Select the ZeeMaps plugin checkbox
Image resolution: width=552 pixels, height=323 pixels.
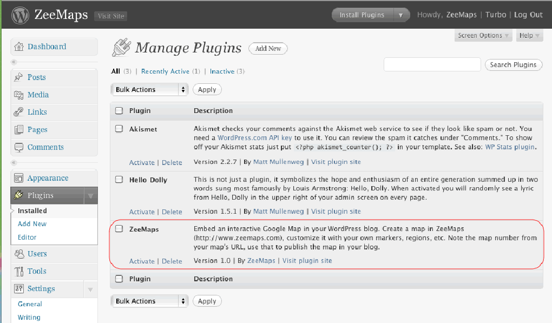click(120, 229)
